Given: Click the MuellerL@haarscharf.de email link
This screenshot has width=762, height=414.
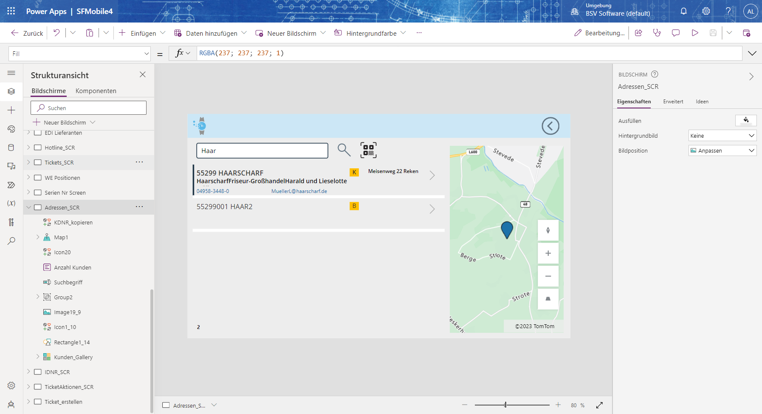Looking at the screenshot, I should (x=299, y=191).
